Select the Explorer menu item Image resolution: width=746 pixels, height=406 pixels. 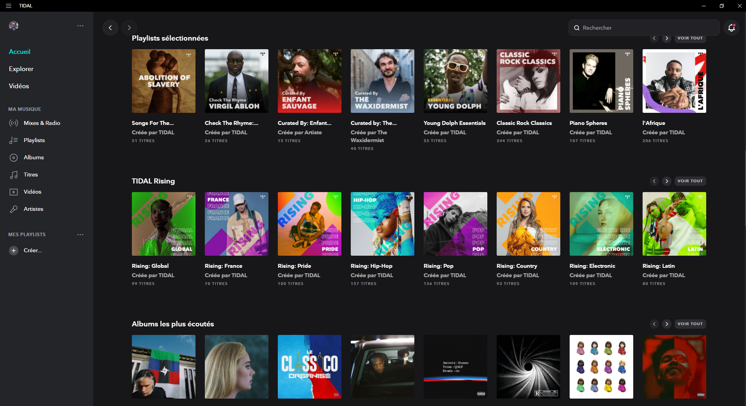pyautogui.click(x=21, y=69)
